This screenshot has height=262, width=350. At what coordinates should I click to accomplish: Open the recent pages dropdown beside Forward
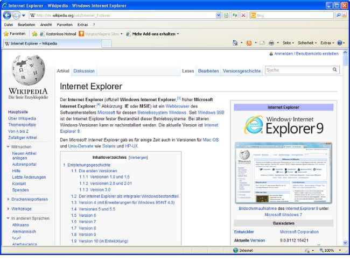pos(24,16)
